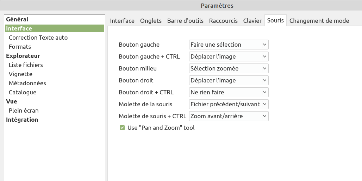The height and width of the screenshot is (181, 362).
Task: Select Général in the settings sidebar
Action: 17,19
